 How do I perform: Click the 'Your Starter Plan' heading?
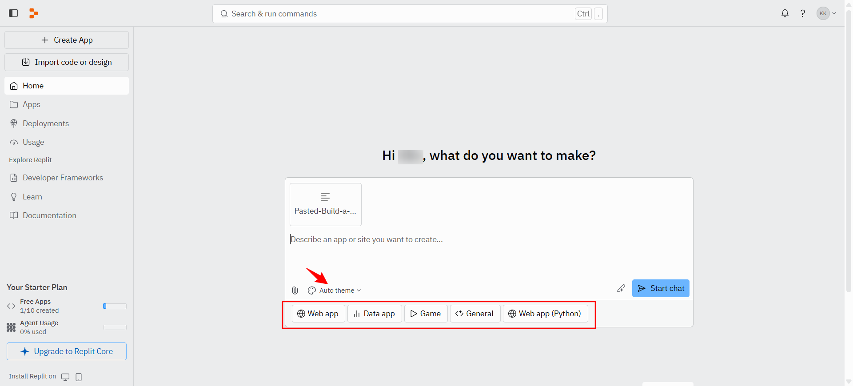coord(37,287)
